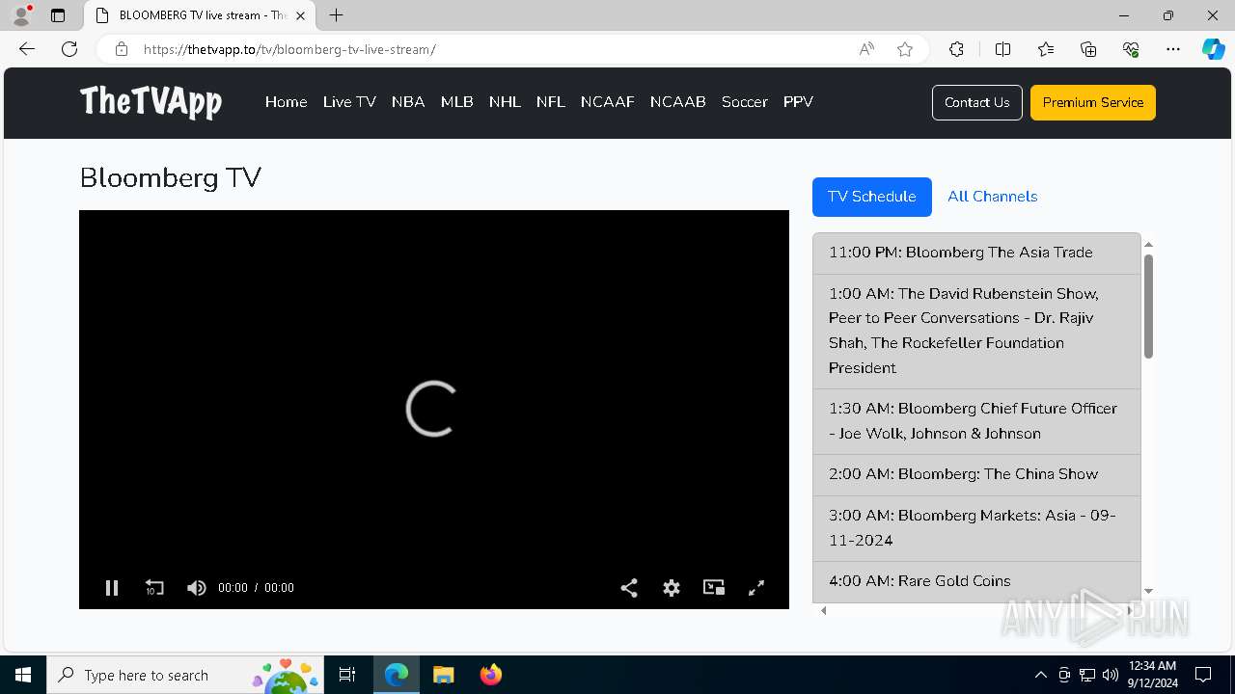Rewind the video 10 seconds
The width and height of the screenshot is (1235, 694).
154,587
